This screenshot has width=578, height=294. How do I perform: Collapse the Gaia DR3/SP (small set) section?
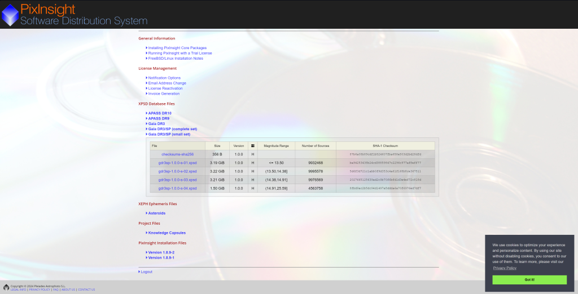169,134
